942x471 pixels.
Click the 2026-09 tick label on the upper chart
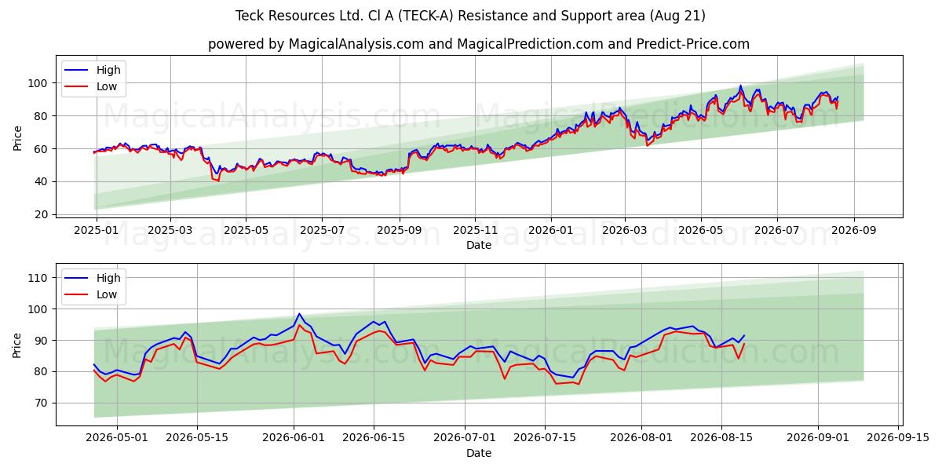(x=853, y=230)
